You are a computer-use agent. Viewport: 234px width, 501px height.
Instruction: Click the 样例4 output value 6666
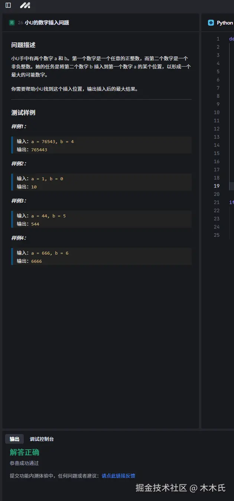click(36, 261)
